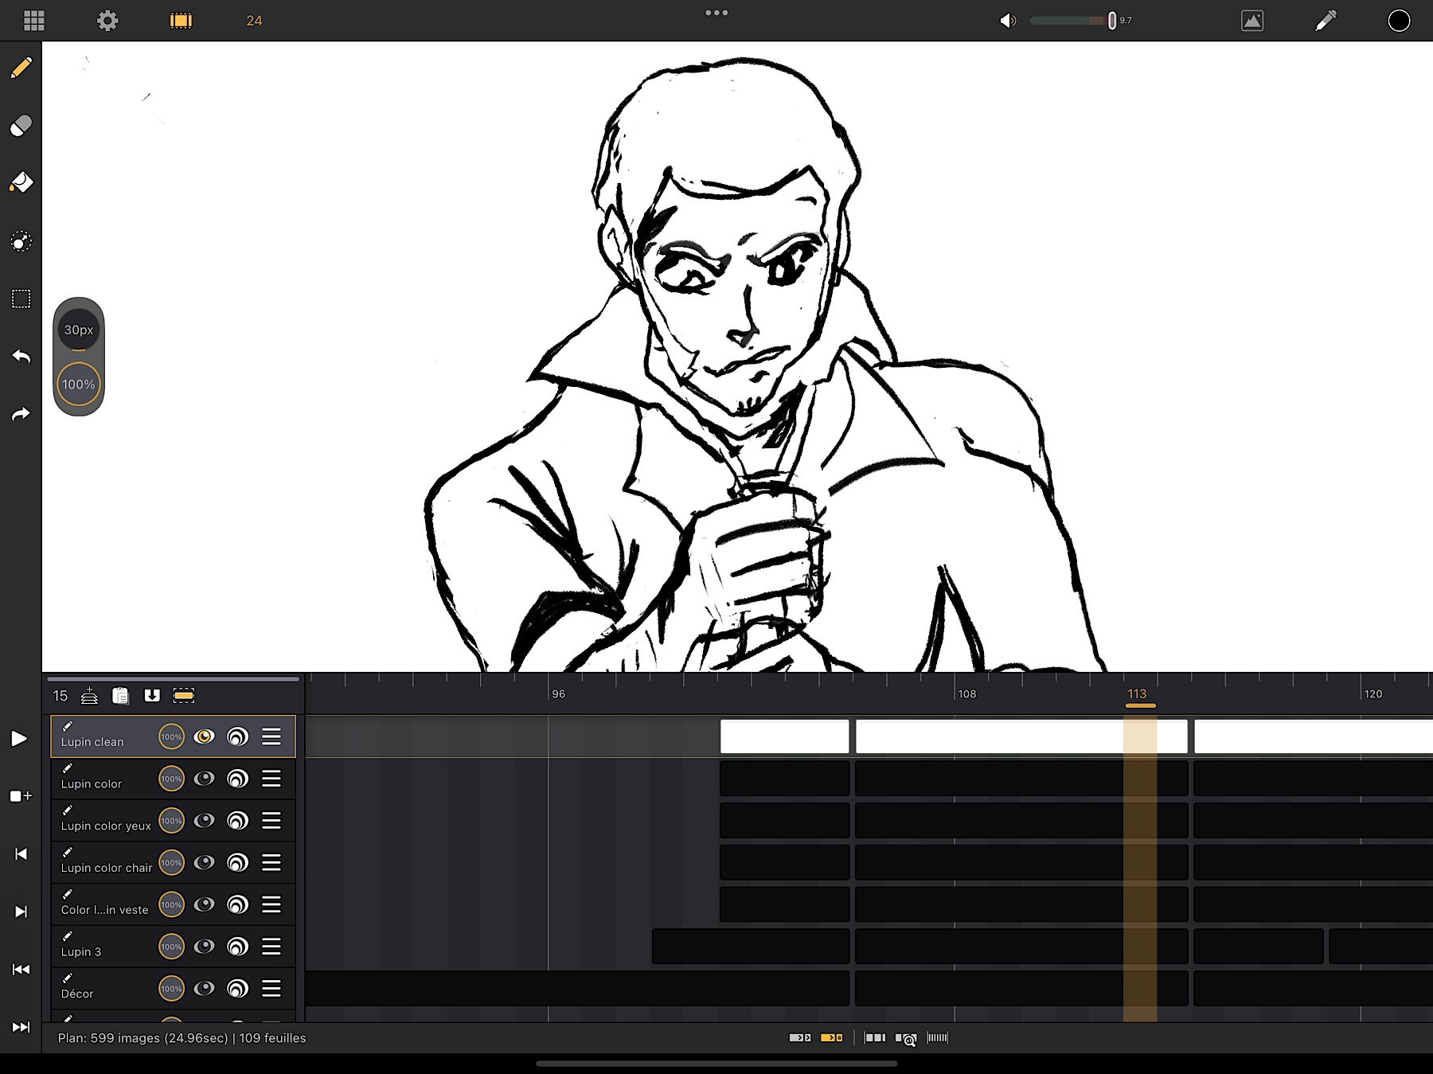Set opacity of Lupin clean layer
This screenshot has width=1433, height=1074.
coord(171,736)
